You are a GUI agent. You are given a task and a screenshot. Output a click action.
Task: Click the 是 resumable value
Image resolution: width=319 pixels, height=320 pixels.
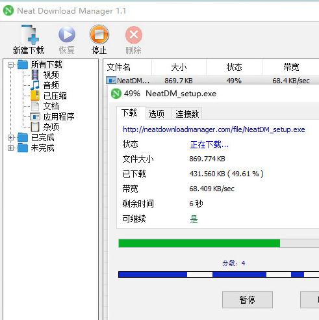194,219
